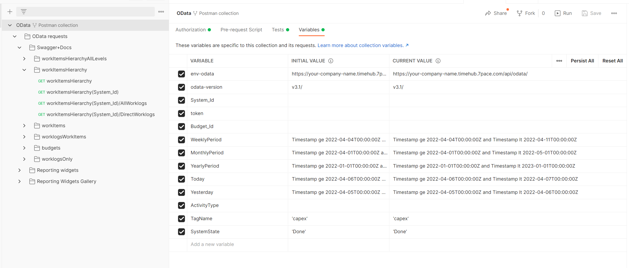
Task: Open GET workItemsHierarchy request
Action: [x=65, y=81]
